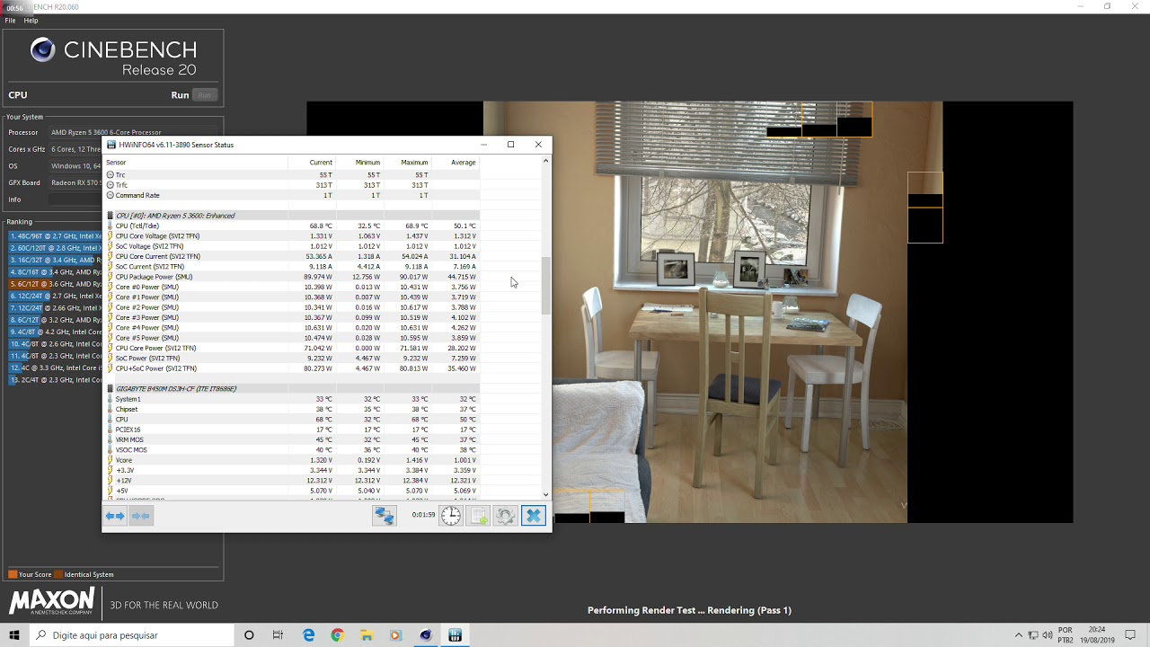
Task: Open Cortana from the taskbar
Action: click(249, 635)
